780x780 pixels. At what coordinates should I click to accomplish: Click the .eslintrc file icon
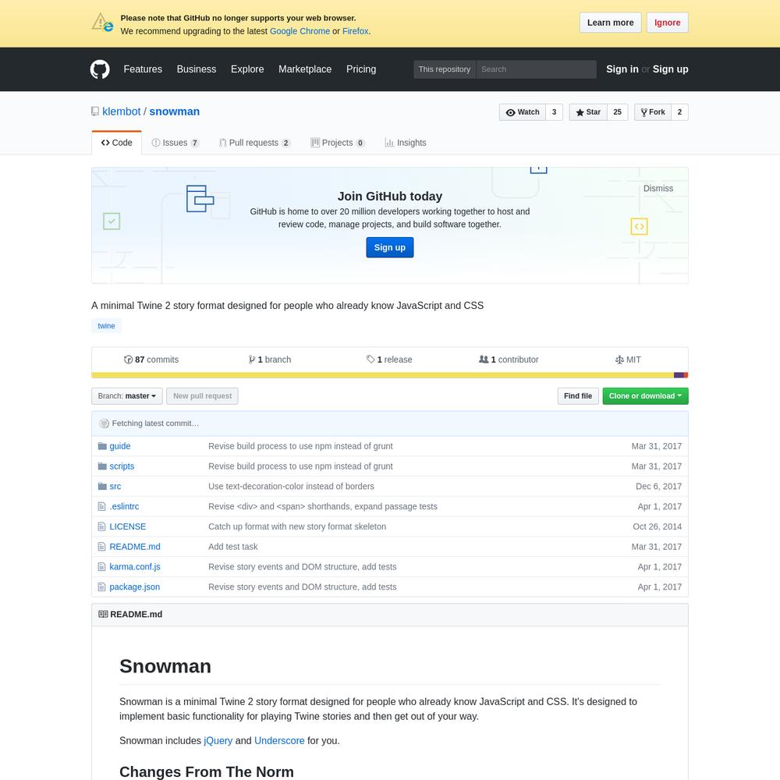pyautogui.click(x=101, y=506)
